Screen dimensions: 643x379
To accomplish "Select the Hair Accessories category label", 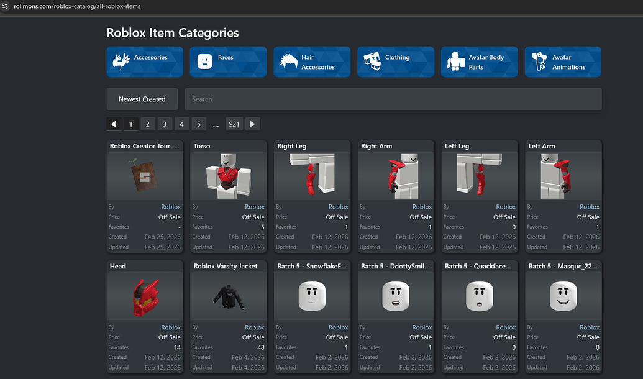I will (x=318, y=62).
